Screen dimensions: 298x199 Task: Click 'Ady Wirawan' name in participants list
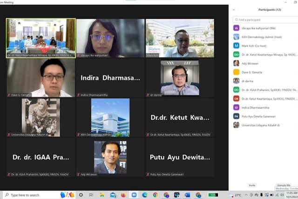pos(250,63)
